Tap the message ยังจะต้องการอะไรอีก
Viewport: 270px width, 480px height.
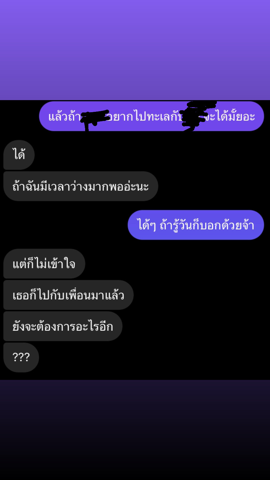(63, 326)
